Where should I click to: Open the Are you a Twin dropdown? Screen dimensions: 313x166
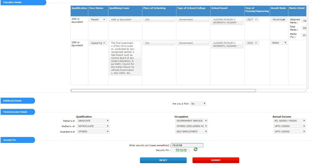click(x=198, y=104)
